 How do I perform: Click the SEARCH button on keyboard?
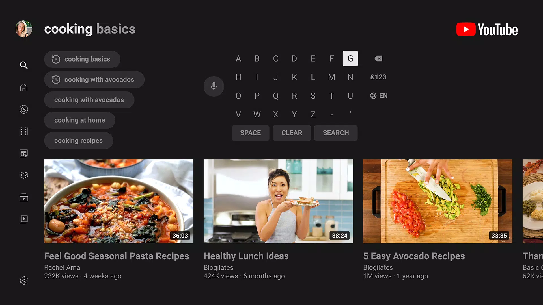point(335,133)
